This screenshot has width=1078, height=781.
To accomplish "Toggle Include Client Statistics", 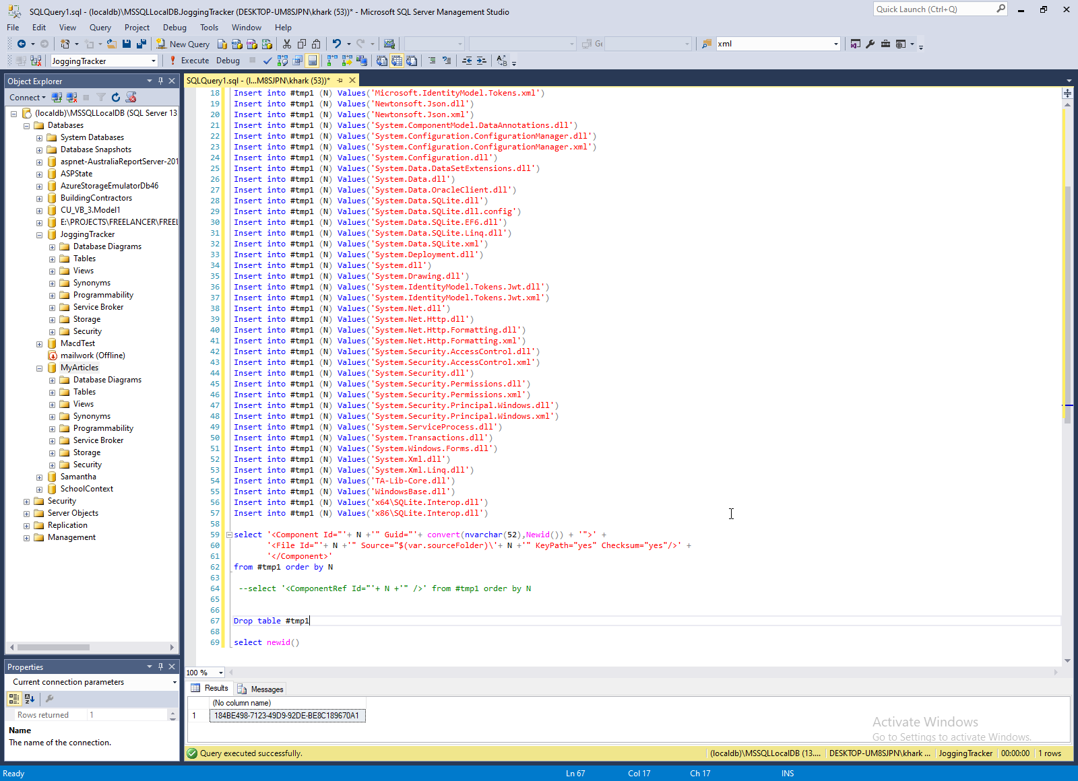I will (x=362, y=61).
